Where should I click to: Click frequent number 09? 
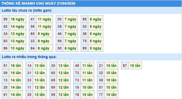5,73
